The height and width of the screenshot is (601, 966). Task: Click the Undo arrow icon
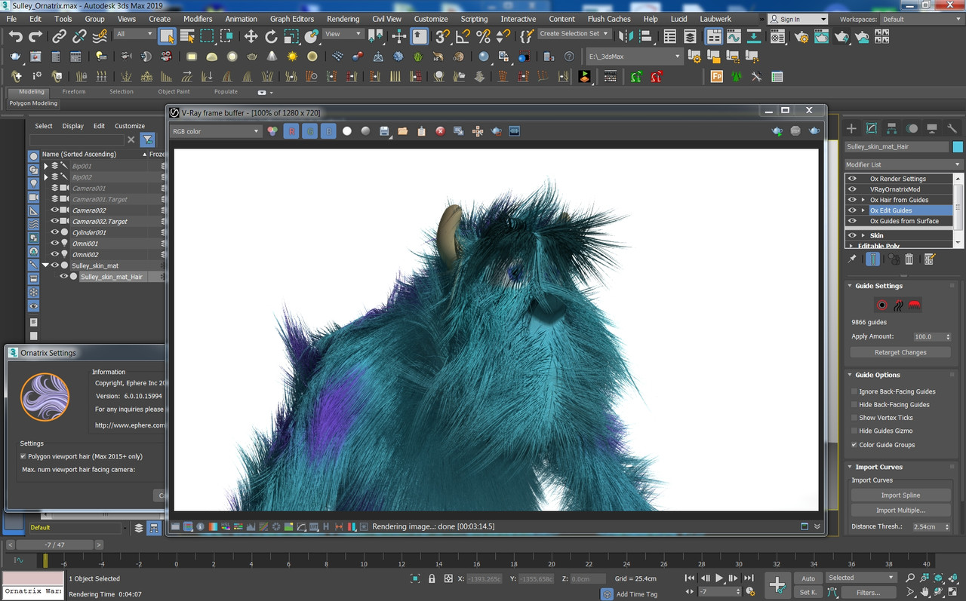(16, 36)
